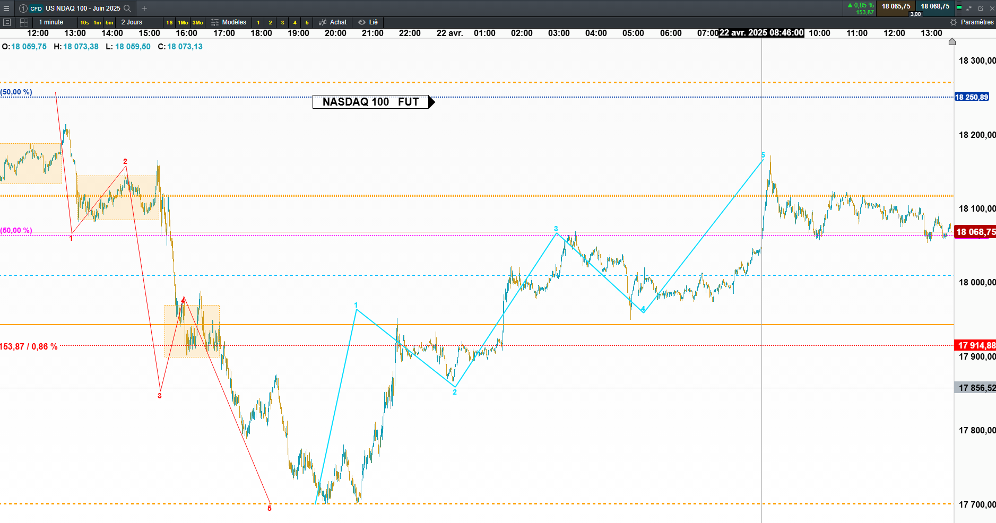Apply template number 5
996x523 pixels.
tap(307, 22)
